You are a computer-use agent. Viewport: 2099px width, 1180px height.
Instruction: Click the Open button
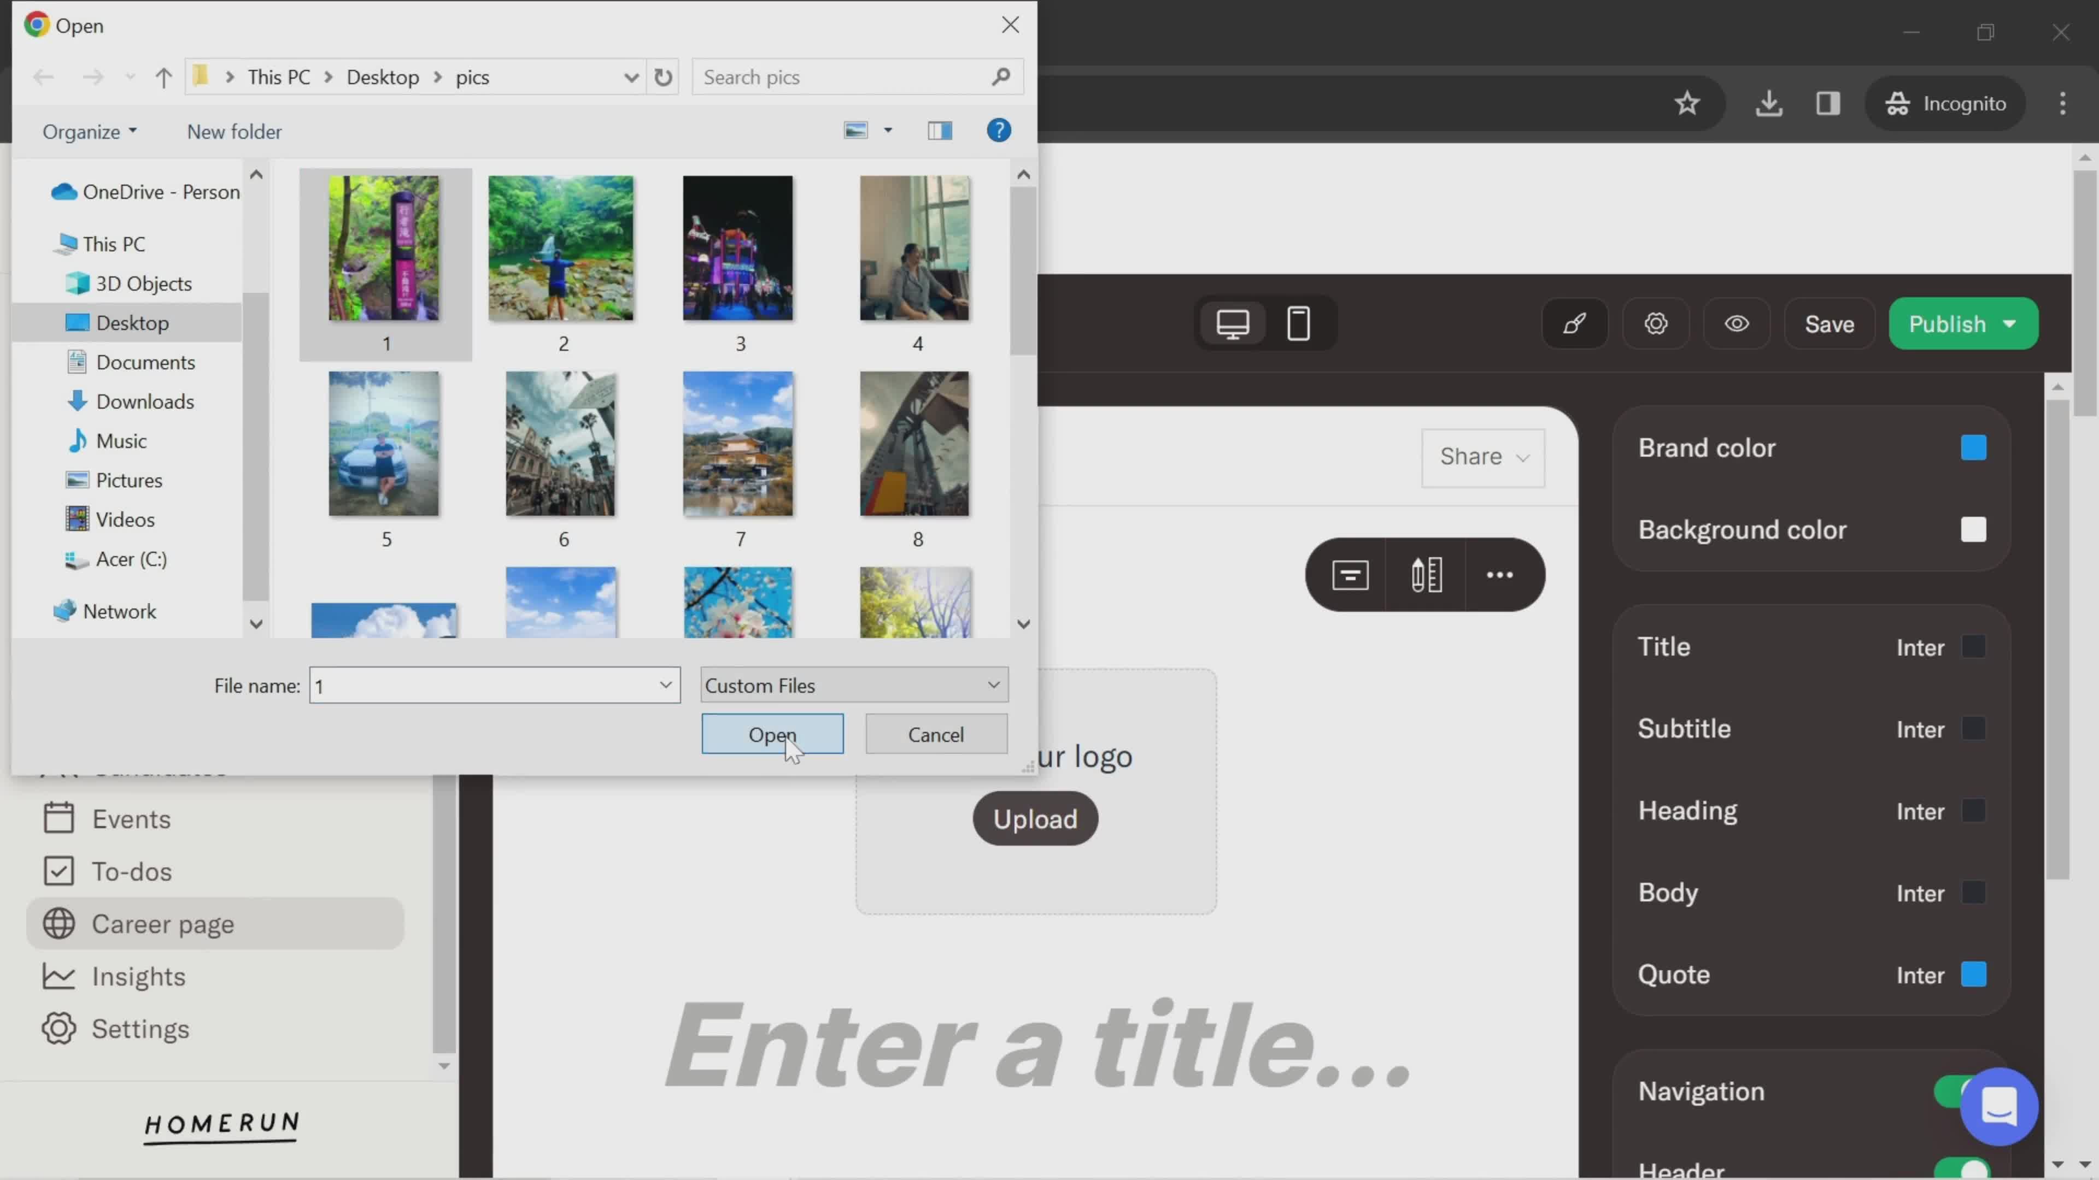tap(772, 734)
